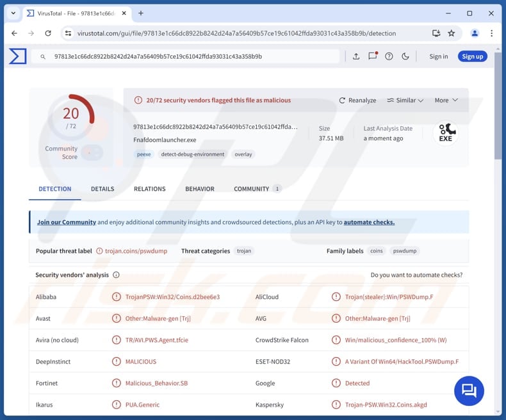Click the Sign up button
Image resolution: width=506 pixels, height=420 pixels.
pyautogui.click(x=472, y=56)
